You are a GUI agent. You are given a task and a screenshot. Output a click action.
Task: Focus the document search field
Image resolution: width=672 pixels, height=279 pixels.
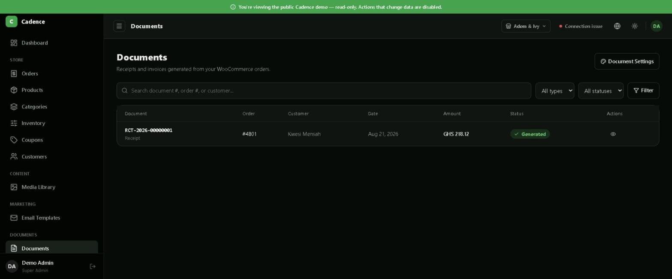pyautogui.click(x=324, y=91)
